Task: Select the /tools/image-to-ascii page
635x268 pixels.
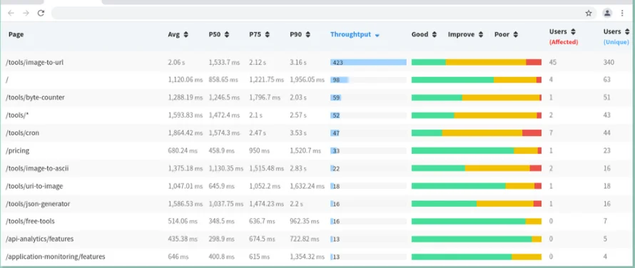Action: point(37,168)
